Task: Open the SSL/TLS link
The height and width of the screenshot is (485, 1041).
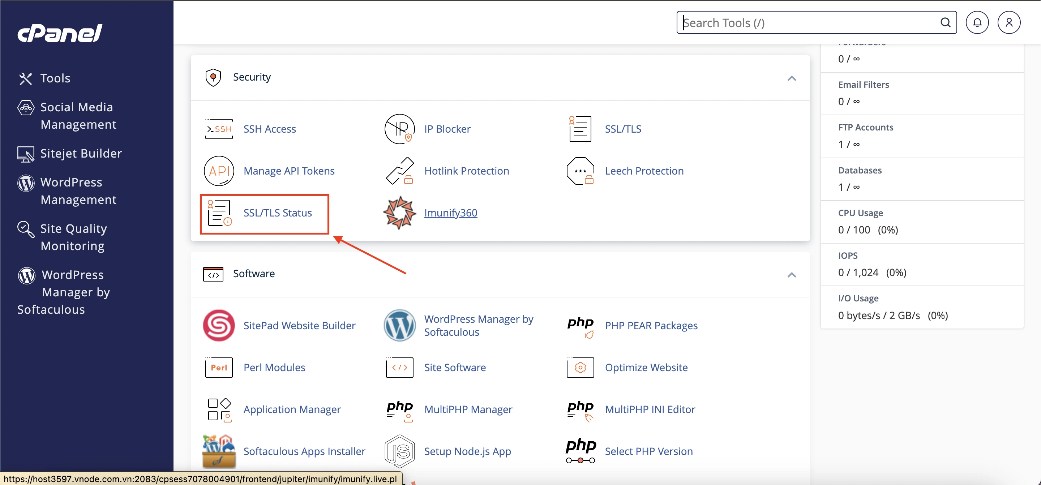Action: 623,129
